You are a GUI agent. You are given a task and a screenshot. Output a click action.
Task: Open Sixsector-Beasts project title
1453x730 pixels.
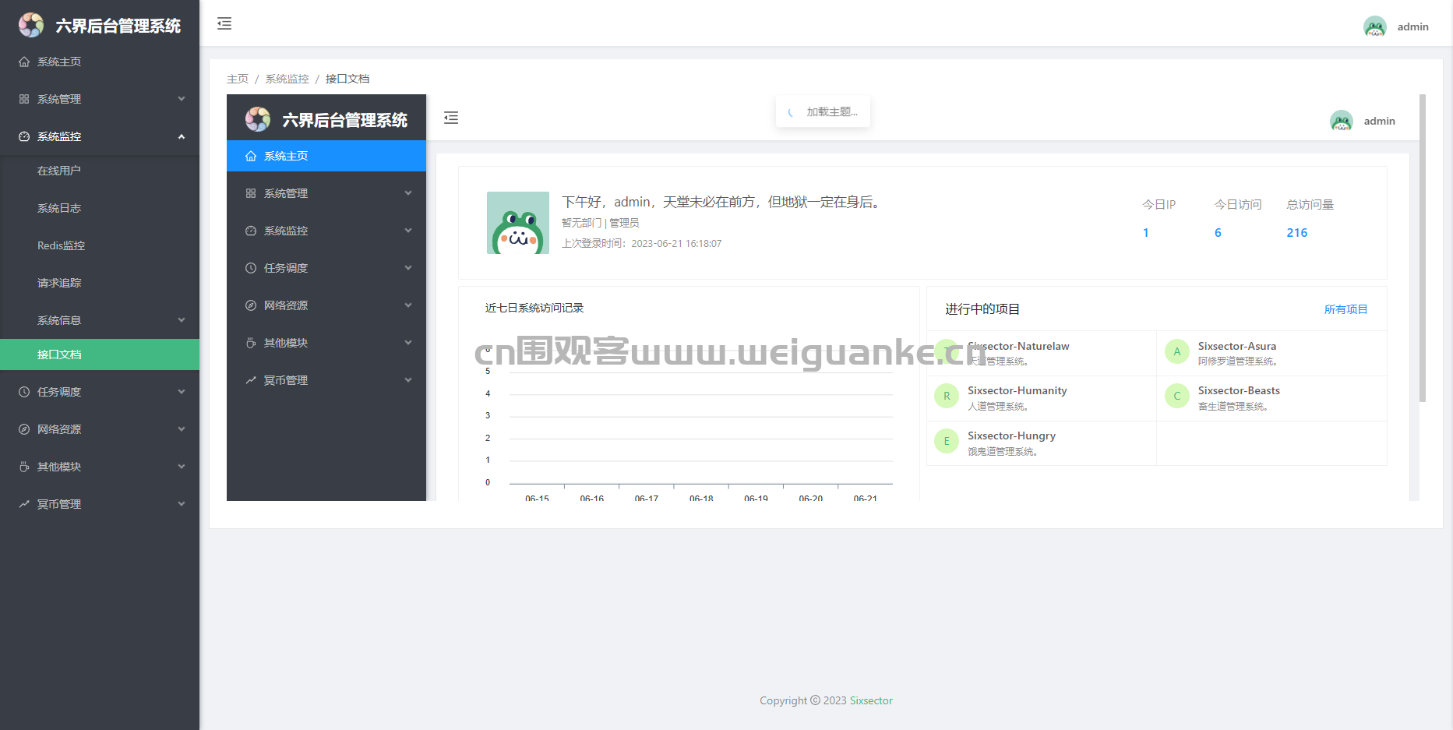point(1239,390)
